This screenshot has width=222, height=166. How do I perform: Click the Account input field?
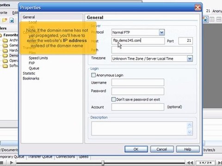pyautogui.click(x=138, y=107)
